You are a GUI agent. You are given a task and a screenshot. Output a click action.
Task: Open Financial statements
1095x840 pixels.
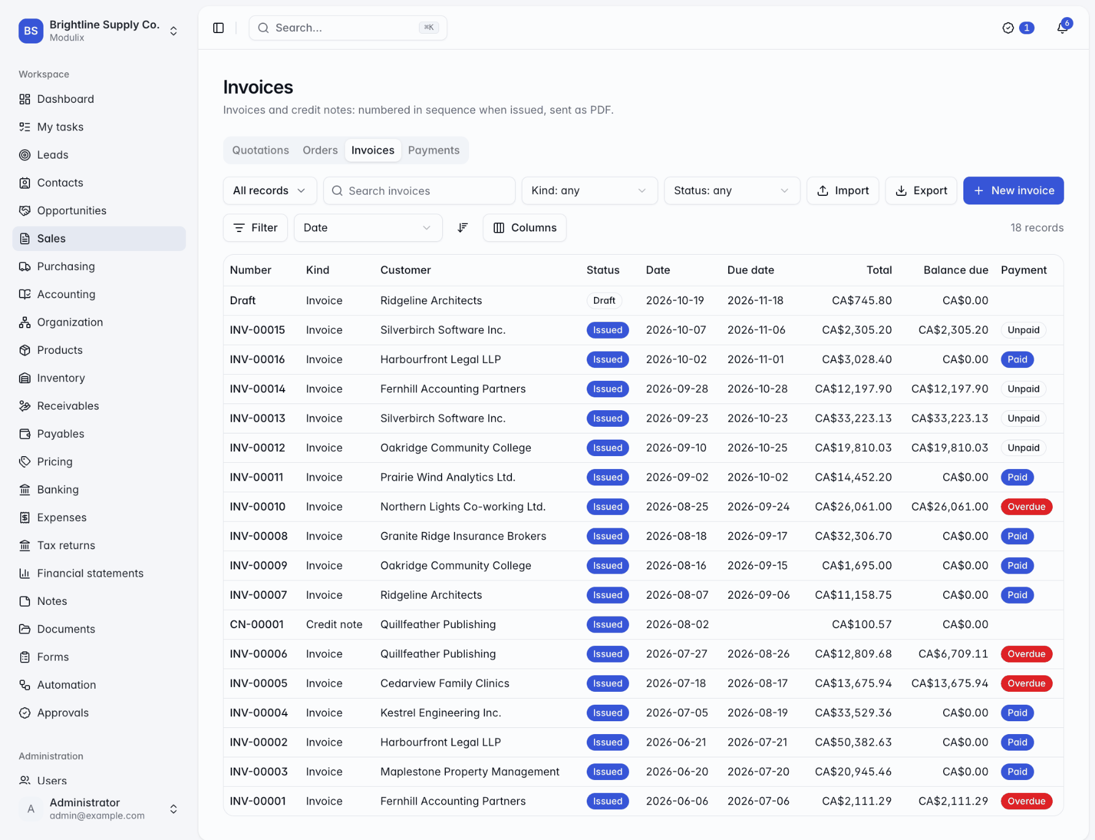[99, 573]
